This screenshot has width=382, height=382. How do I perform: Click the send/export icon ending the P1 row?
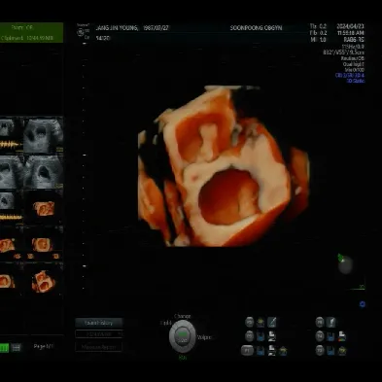[x=283, y=351]
